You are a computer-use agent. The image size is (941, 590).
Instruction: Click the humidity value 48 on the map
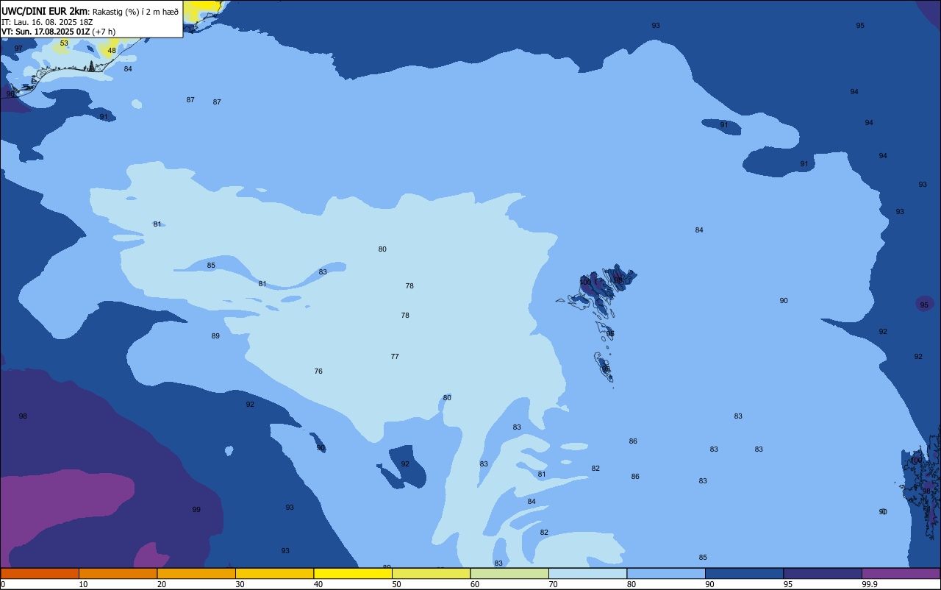click(x=112, y=51)
